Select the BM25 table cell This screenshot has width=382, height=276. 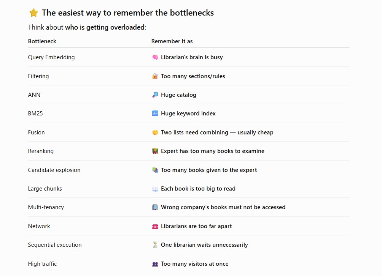[x=35, y=113]
